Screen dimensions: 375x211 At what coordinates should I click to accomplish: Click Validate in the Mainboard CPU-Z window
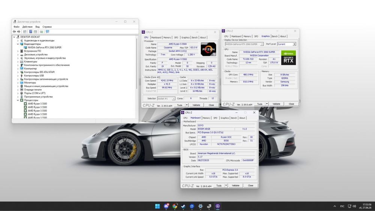point(235,186)
